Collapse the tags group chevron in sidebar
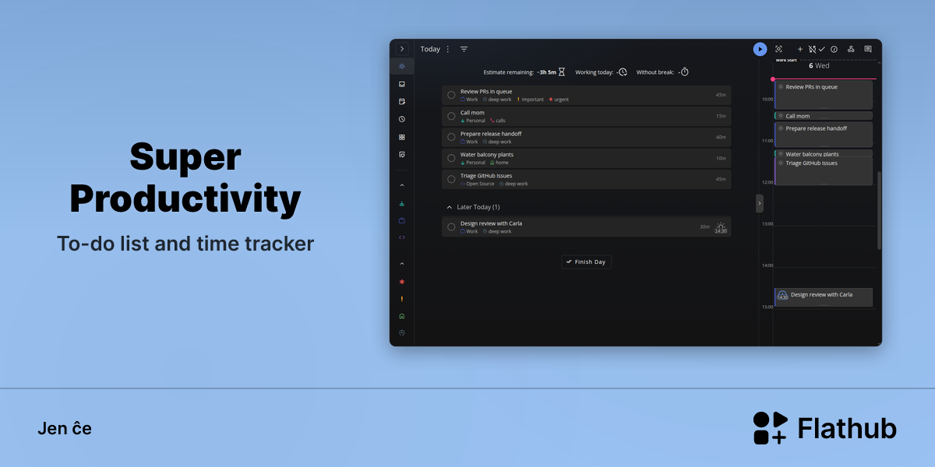This screenshot has height=467, width=935. [402, 264]
